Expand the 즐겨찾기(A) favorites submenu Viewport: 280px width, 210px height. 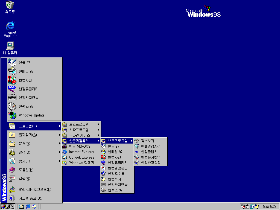coord(35,135)
